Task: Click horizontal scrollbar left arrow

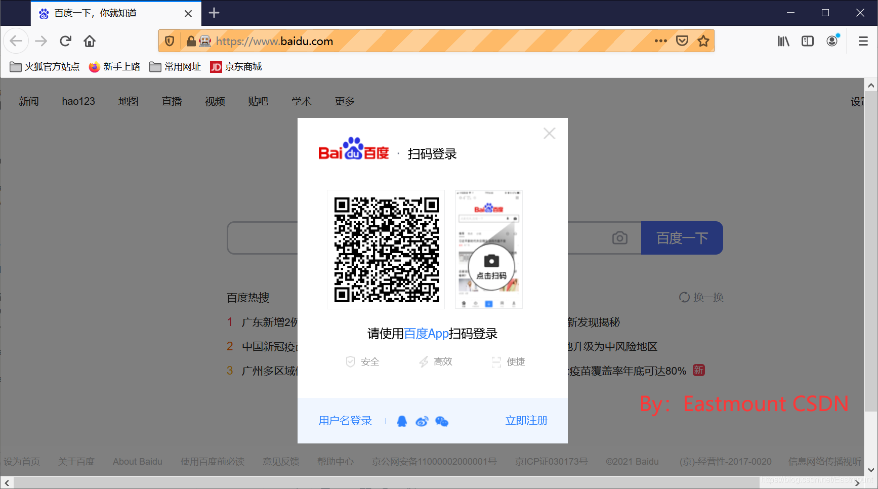Action: (x=7, y=483)
